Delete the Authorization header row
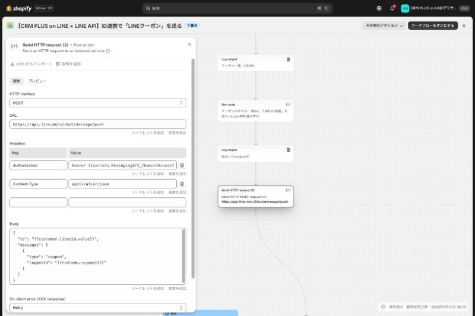Image resolution: width=475 pixels, height=316 pixels. pos(182,165)
